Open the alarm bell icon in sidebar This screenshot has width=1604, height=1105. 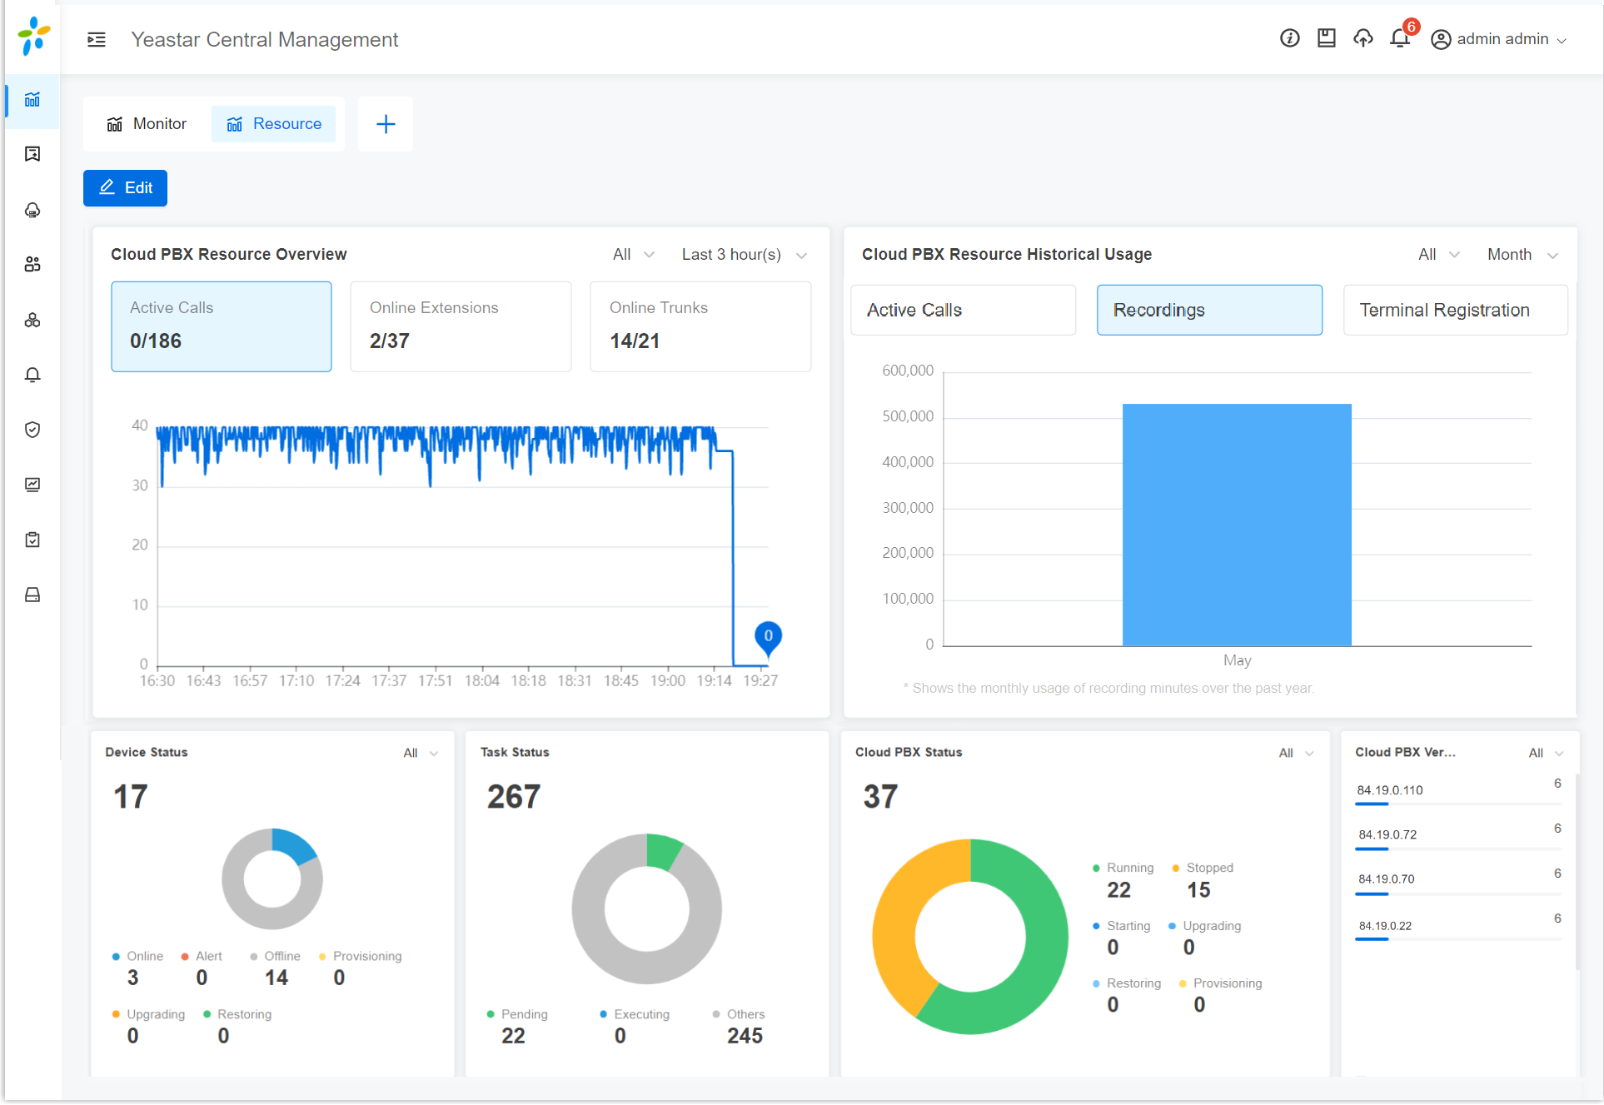point(32,375)
